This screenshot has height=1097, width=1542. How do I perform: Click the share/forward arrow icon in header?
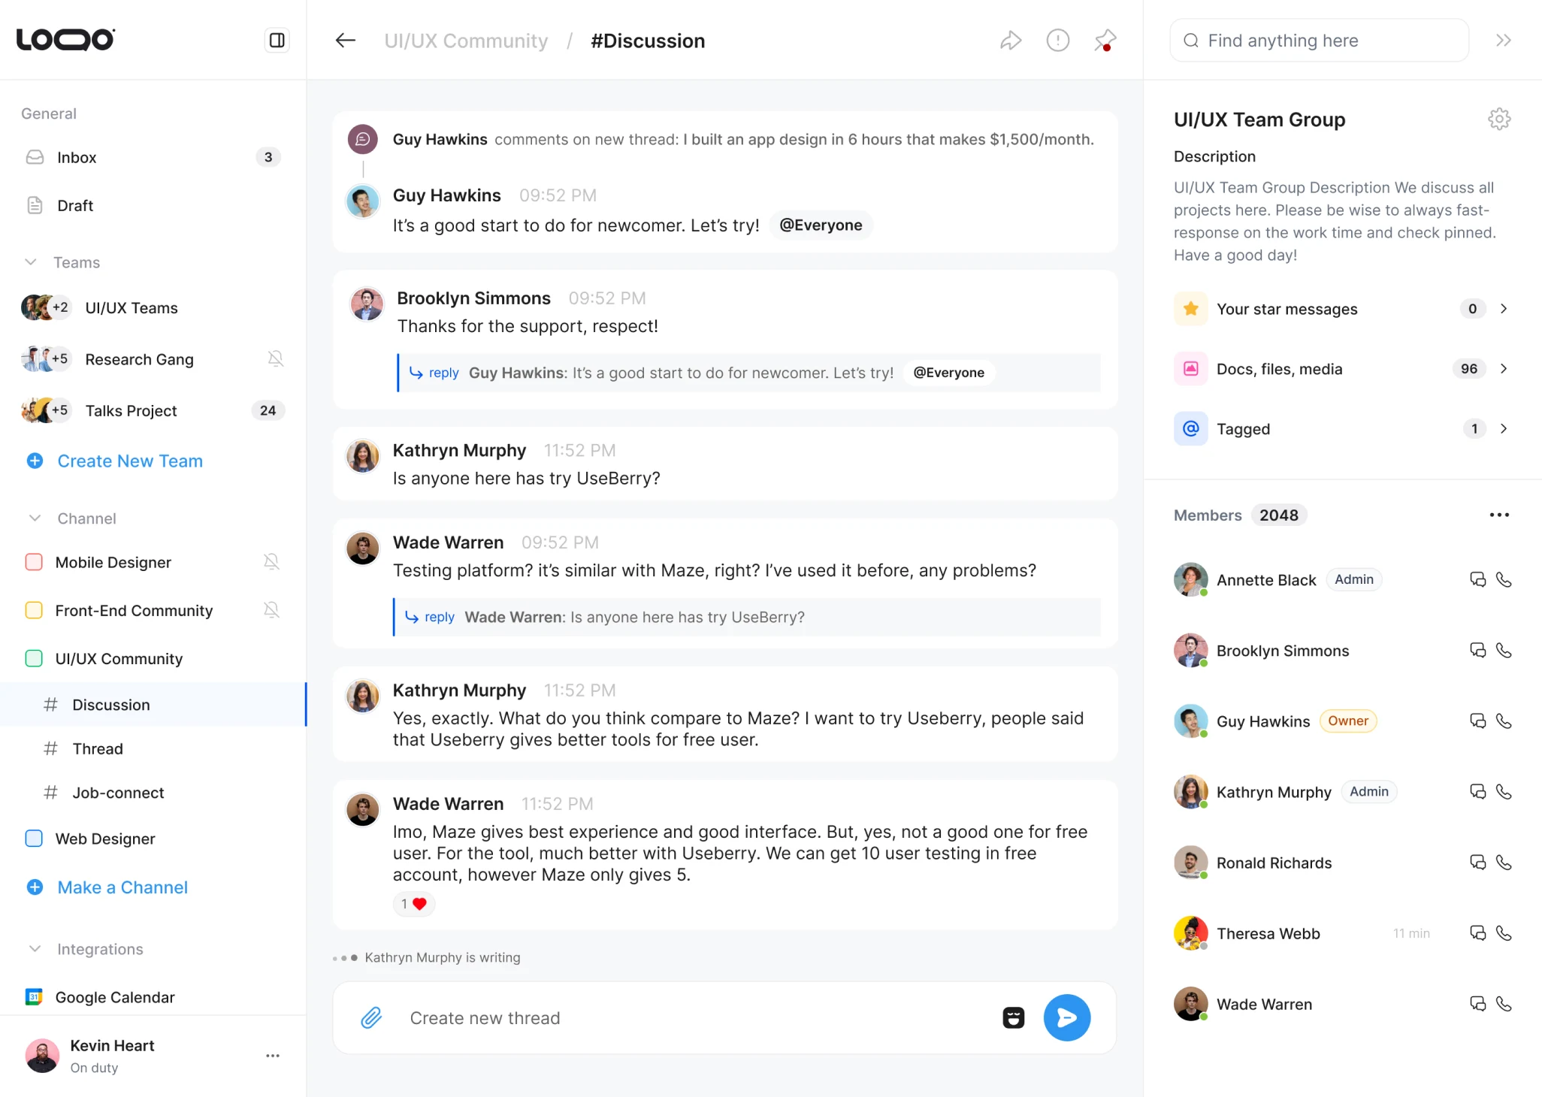click(x=1011, y=40)
